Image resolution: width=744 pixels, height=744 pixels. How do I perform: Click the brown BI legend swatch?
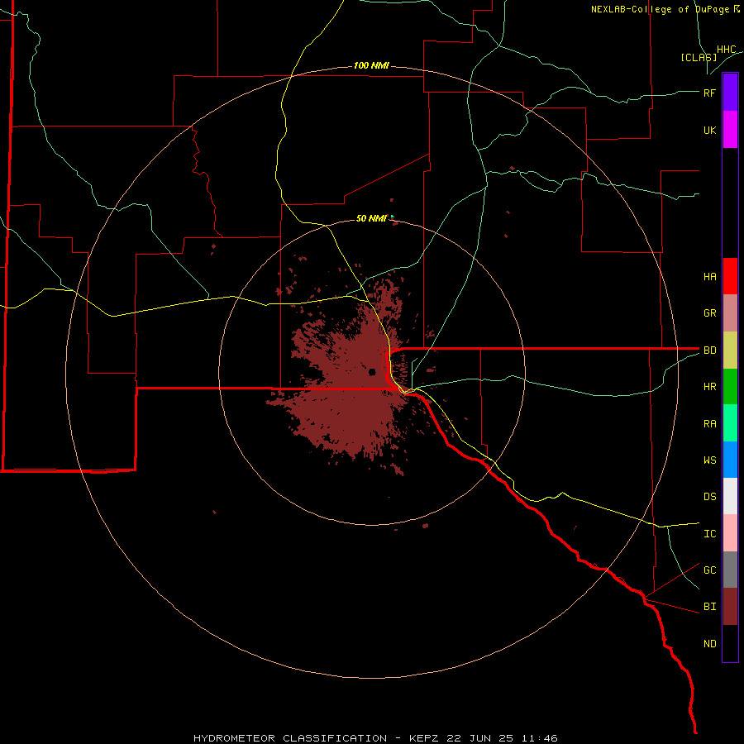(x=730, y=607)
